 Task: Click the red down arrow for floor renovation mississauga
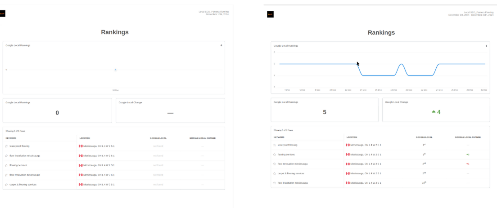click(467, 164)
